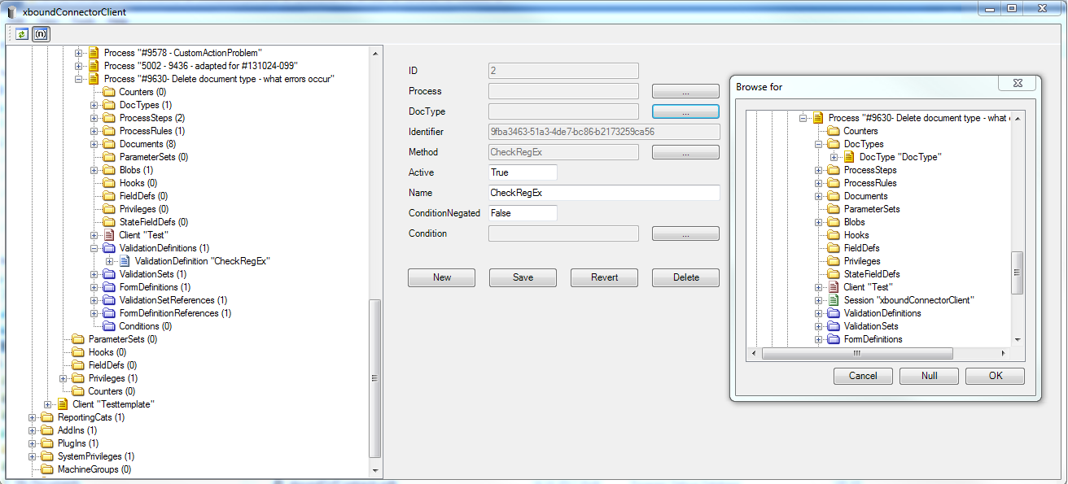Collapse the Process "#9630" node in main tree
This screenshot has width=1068, height=484.
tap(79, 79)
